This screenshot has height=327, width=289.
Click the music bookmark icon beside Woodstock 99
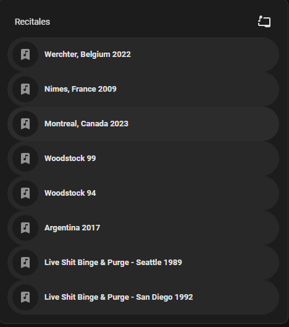pyautogui.click(x=25, y=159)
